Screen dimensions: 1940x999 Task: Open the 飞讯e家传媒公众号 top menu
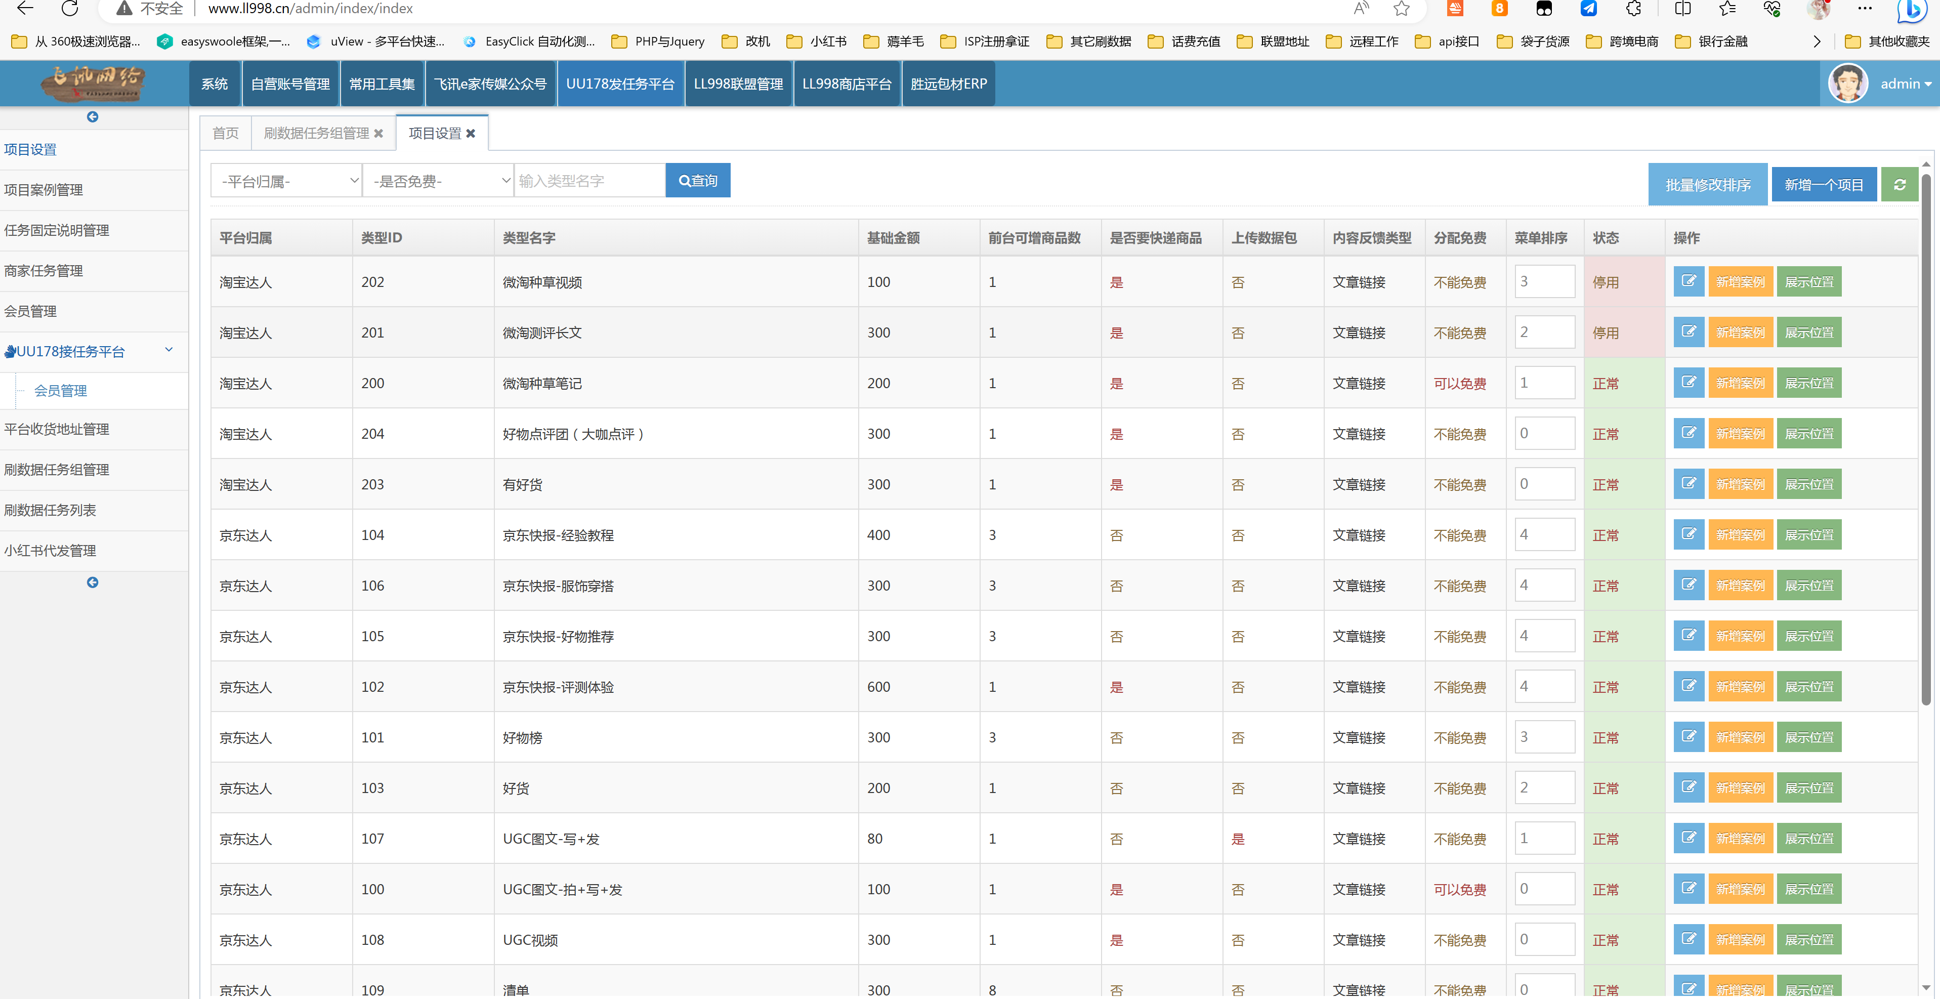(x=490, y=84)
